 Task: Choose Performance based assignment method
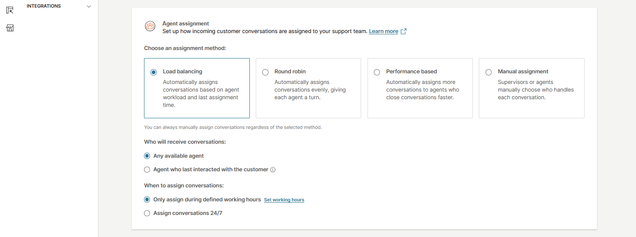(377, 72)
